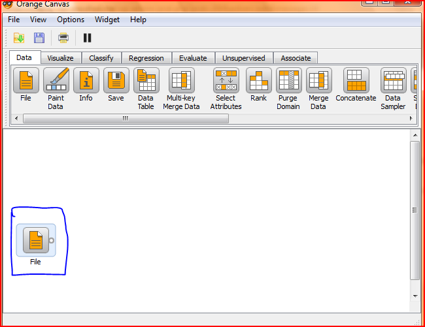This screenshot has width=425, height=327.
Task: Switch to the Data tab
Action: click(x=24, y=57)
